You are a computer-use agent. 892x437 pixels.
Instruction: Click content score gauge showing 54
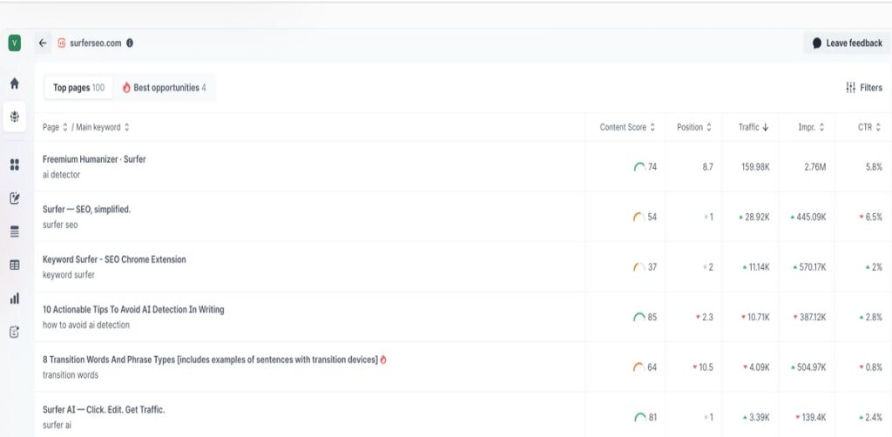[639, 217]
